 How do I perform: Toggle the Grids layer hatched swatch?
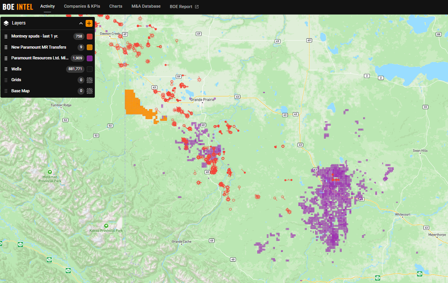89,80
